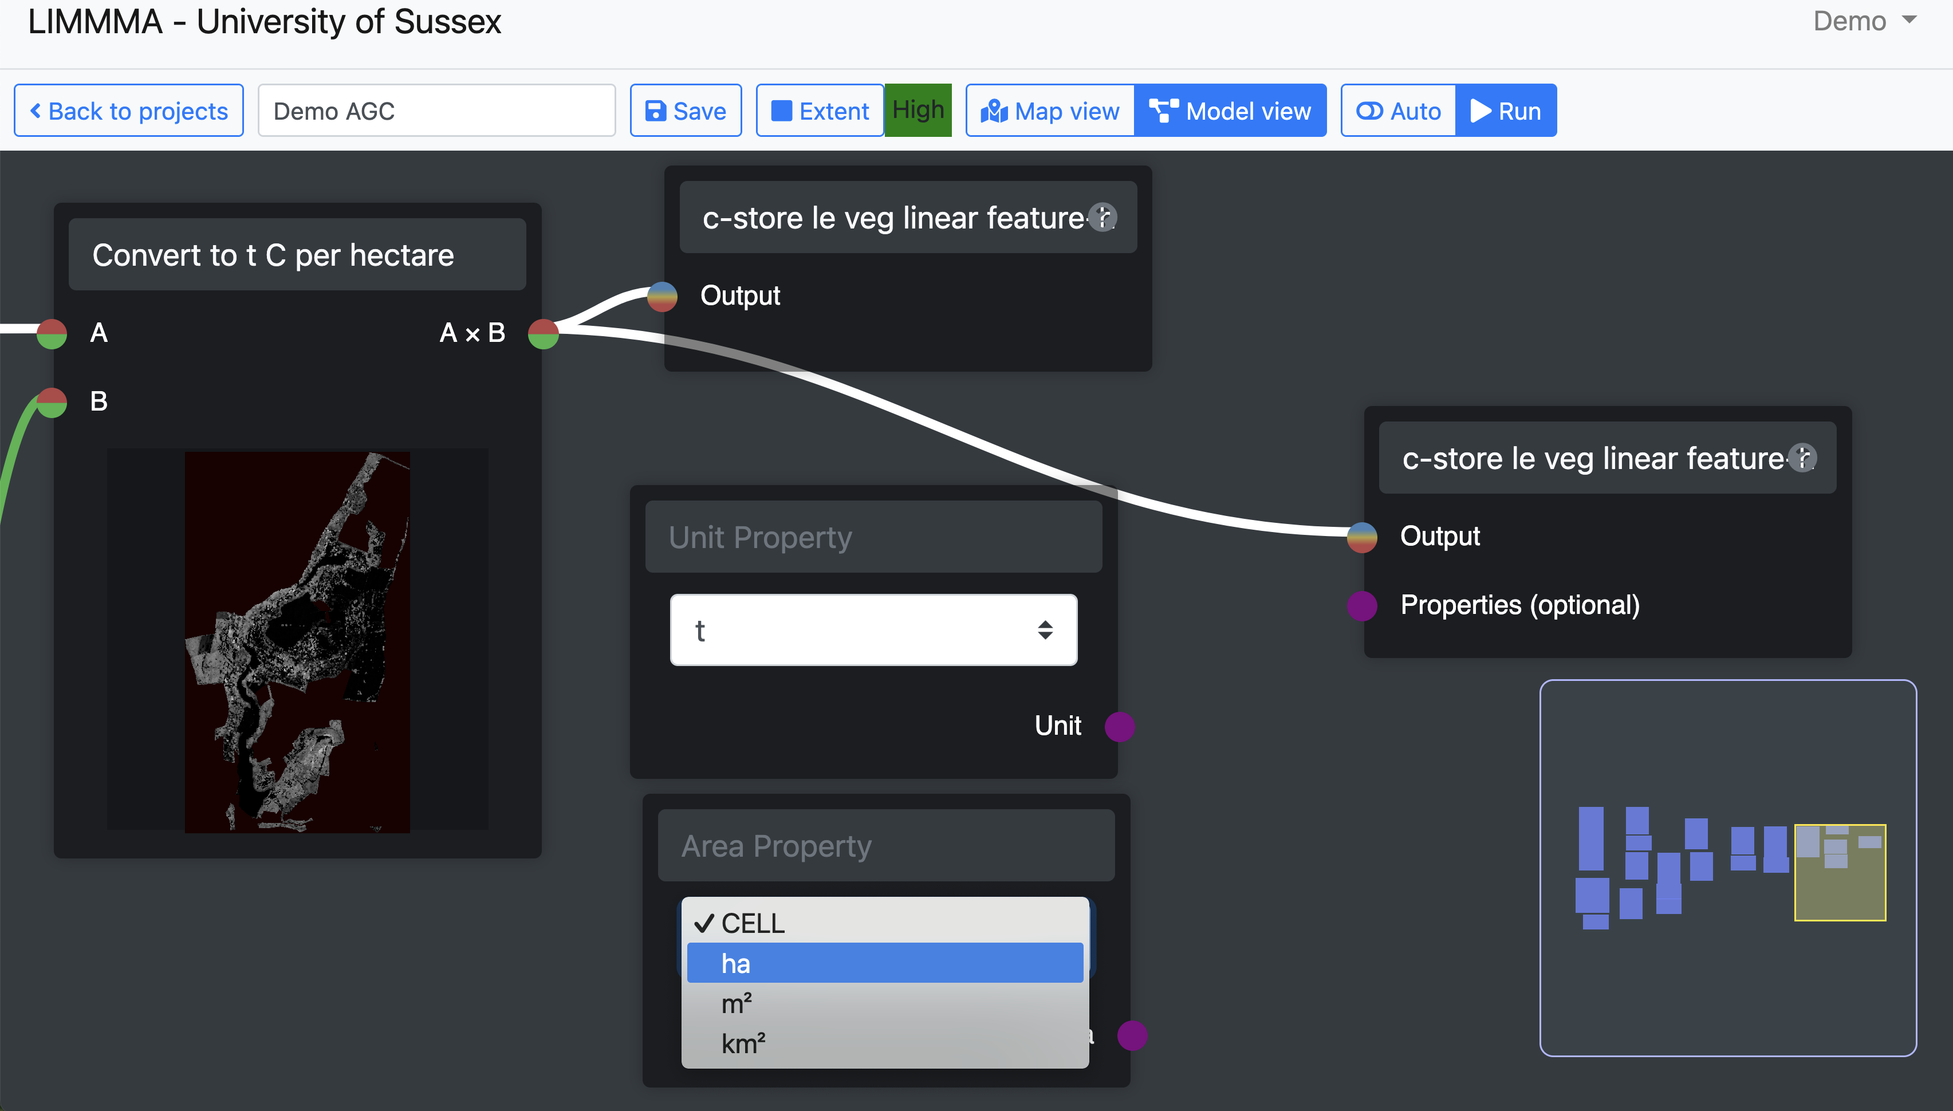
Task: Choose km² from the area list
Action: click(884, 1043)
